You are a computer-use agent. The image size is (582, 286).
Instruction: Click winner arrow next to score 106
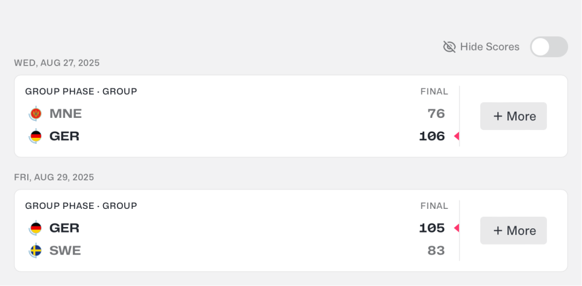pos(457,136)
